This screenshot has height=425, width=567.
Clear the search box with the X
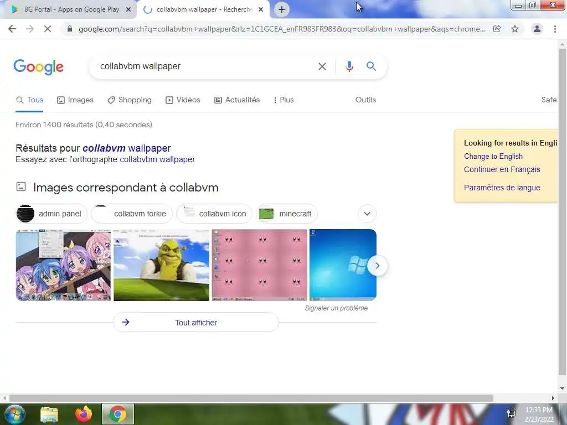tap(322, 66)
